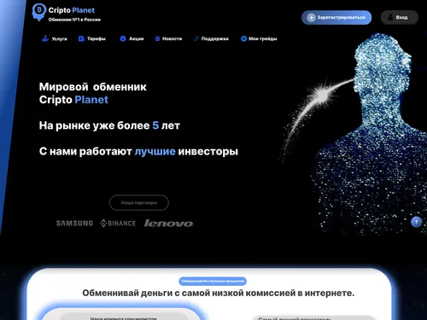Click the Cripto Planet site title text

tap(72, 10)
